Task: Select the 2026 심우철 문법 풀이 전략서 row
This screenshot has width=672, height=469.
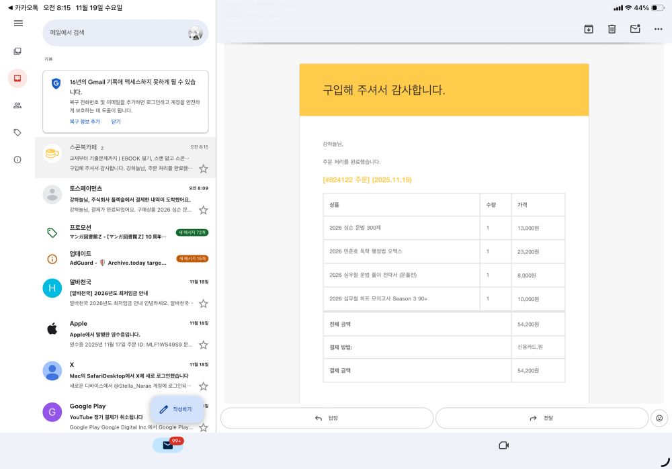Action: pyautogui.click(x=444, y=275)
